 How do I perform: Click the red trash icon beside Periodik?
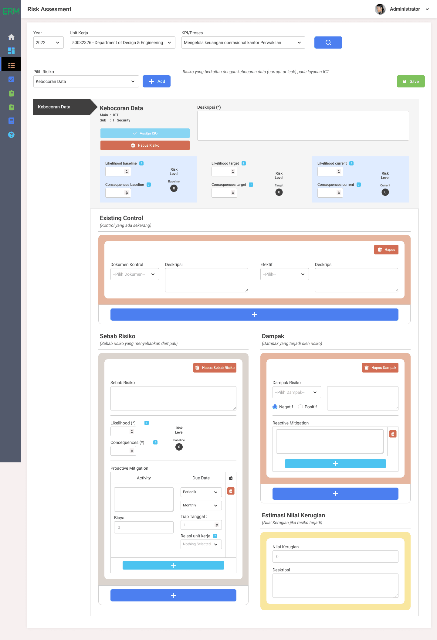[231, 491]
